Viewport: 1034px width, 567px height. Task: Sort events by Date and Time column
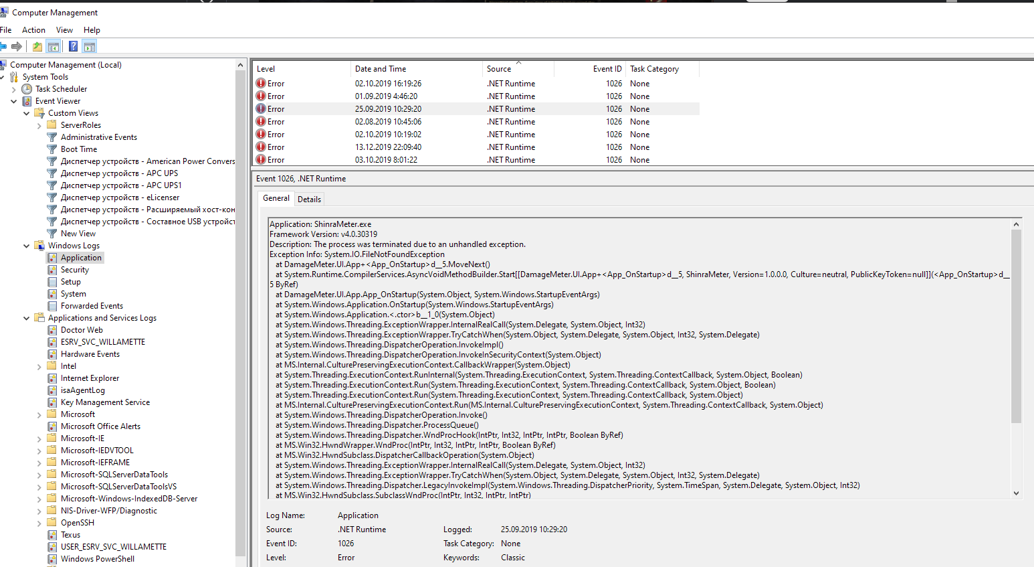(416, 69)
